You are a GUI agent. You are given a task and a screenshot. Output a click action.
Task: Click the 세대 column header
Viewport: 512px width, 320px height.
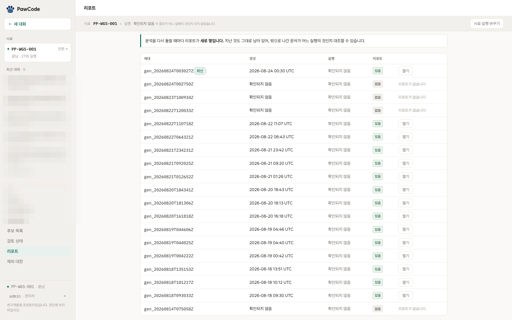pos(147,59)
